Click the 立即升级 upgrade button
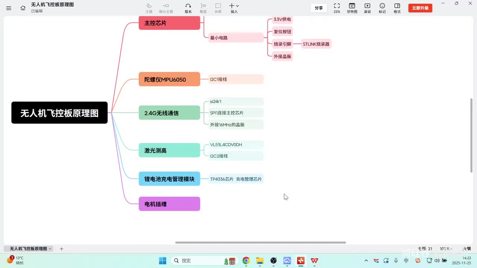 (420, 8)
